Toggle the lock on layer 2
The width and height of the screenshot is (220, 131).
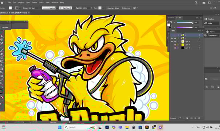point(175,38)
